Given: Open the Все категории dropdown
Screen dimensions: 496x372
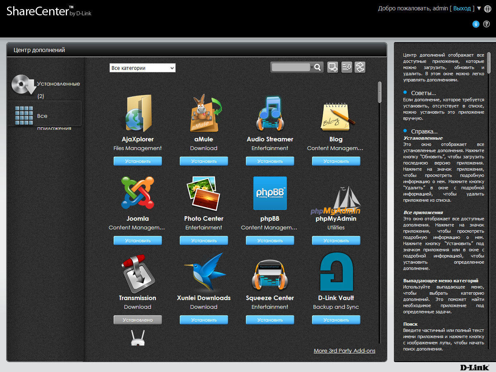Looking at the screenshot, I should [143, 68].
